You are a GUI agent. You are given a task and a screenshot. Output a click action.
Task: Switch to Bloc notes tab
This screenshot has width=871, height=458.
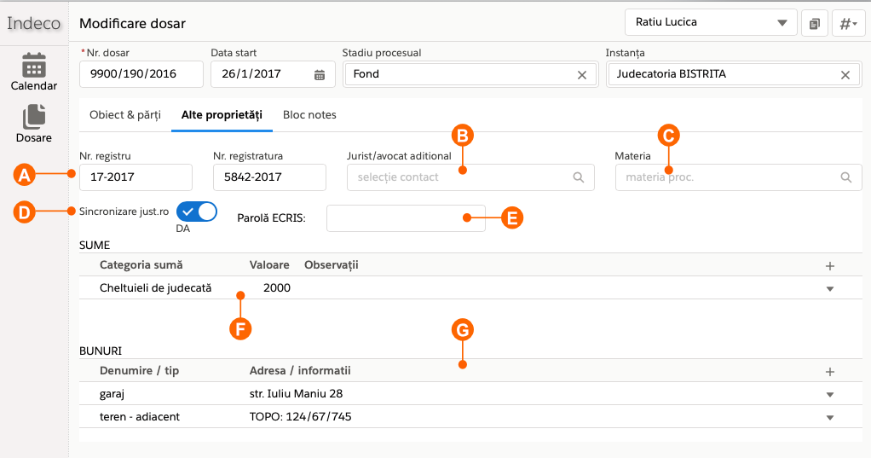[x=309, y=114]
